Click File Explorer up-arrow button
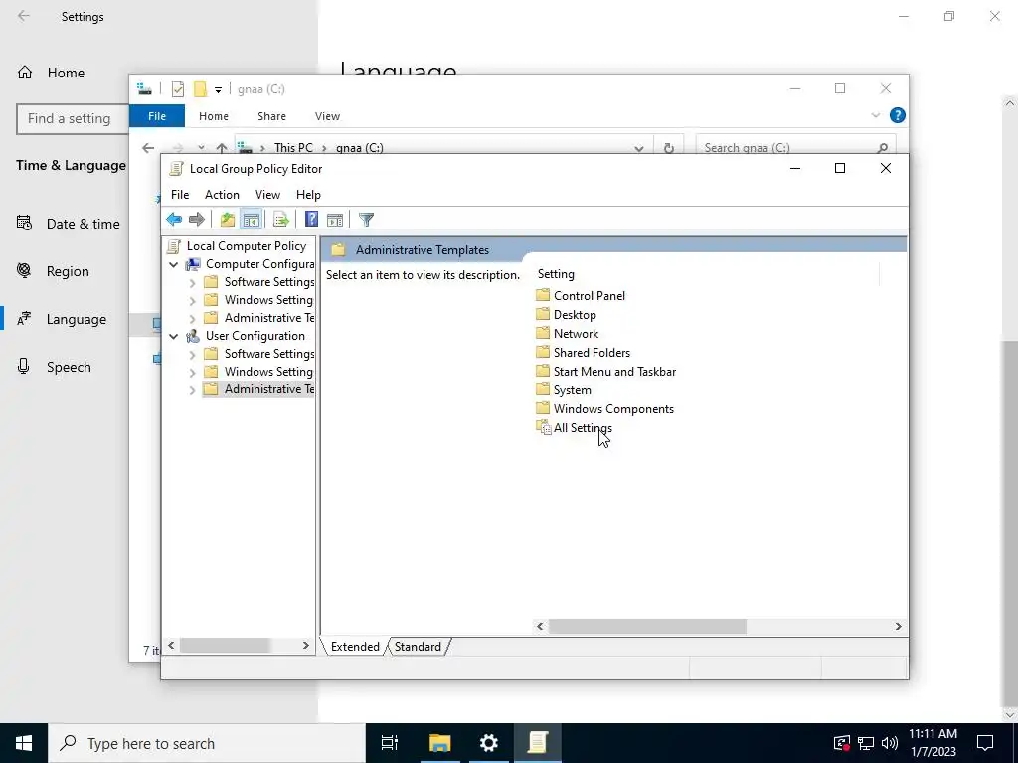The image size is (1018, 763). [222, 148]
